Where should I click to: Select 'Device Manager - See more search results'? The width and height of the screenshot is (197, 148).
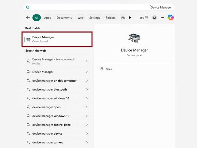(x=57, y=61)
